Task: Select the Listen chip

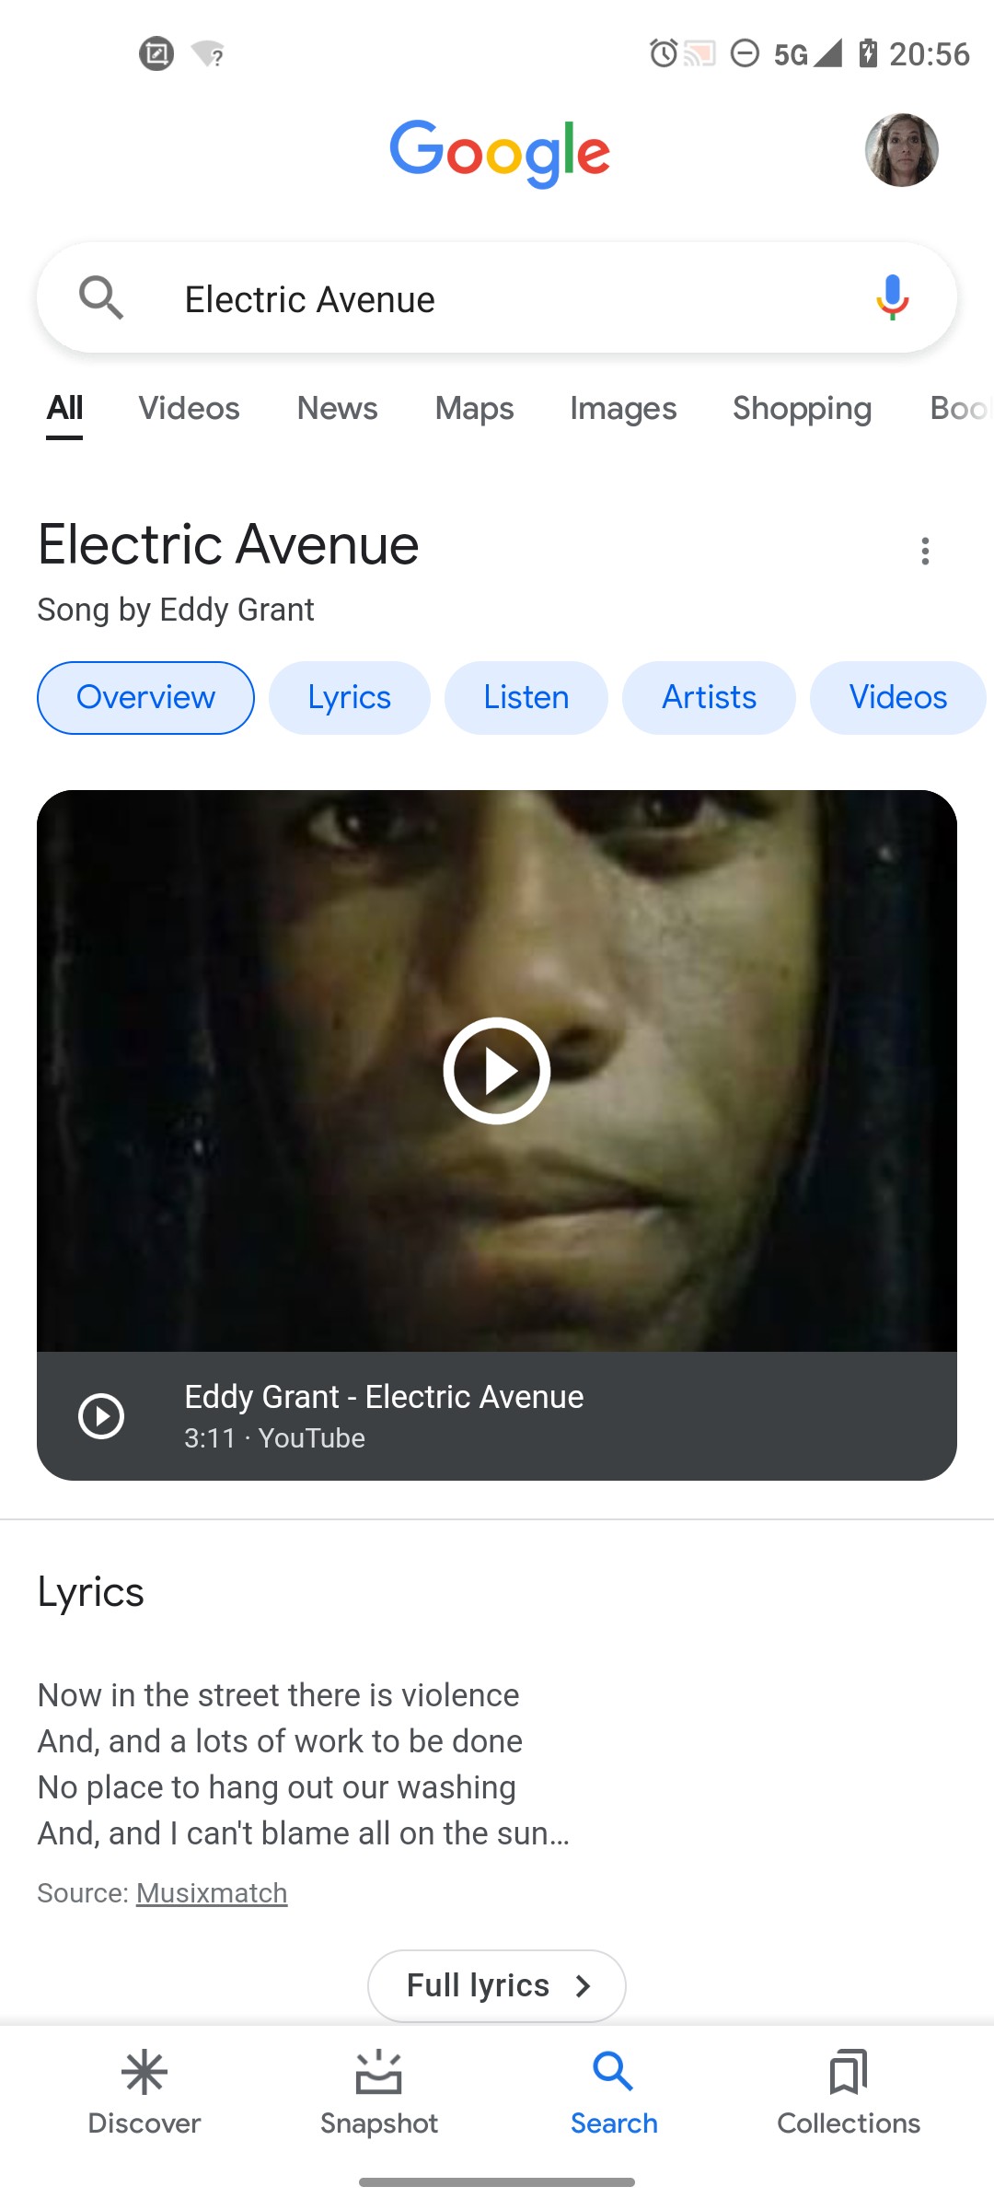Action: [526, 698]
